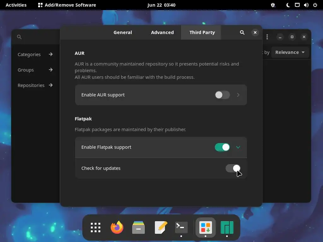The image size is (323, 242).
Task: Open Groups in the sidebar
Action: (x=35, y=70)
